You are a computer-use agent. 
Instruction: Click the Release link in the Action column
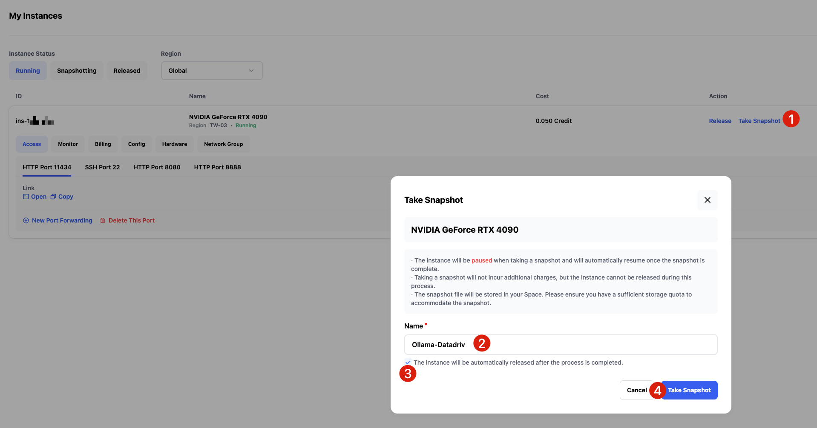(720, 121)
